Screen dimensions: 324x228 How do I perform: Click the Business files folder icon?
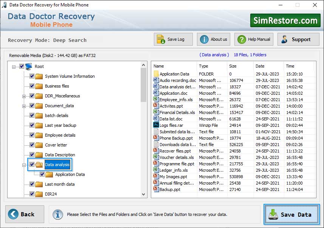click(39, 86)
